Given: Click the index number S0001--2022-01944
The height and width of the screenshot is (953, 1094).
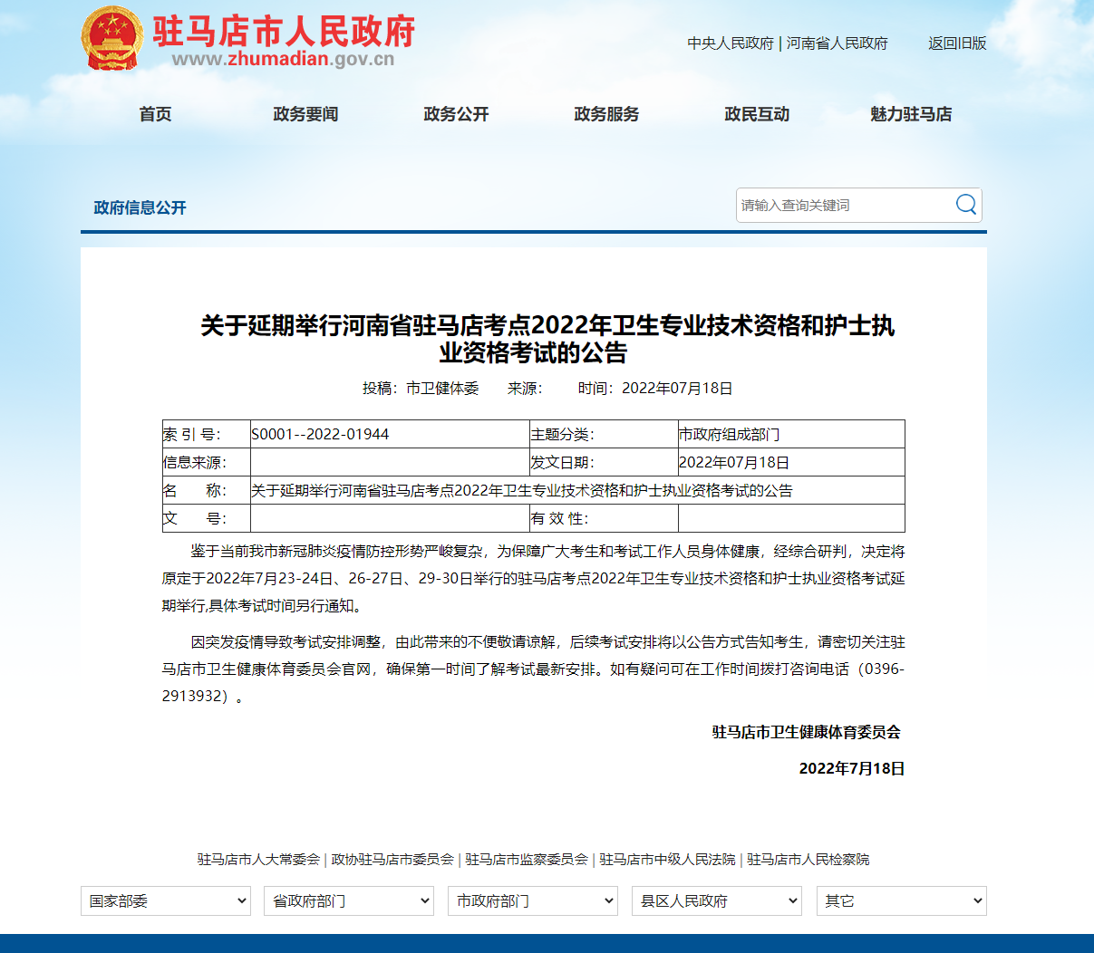Looking at the screenshot, I should tap(320, 435).
